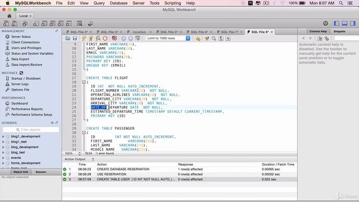Image resolution: width=359 pixels, height=202 pixels.
Task: Expand the blog_development schema
Action: tap(3, 147)
